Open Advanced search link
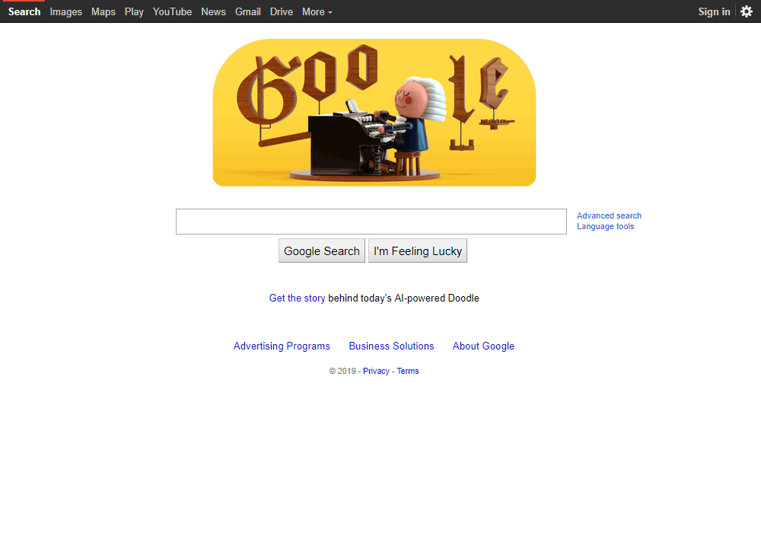 [x=609, y=215]
